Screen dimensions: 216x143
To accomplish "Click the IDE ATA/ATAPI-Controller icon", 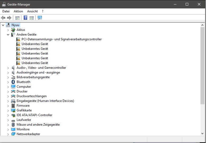I will pos(13,115).
